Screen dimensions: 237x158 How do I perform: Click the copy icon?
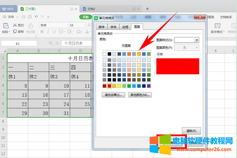coord(15,31)
